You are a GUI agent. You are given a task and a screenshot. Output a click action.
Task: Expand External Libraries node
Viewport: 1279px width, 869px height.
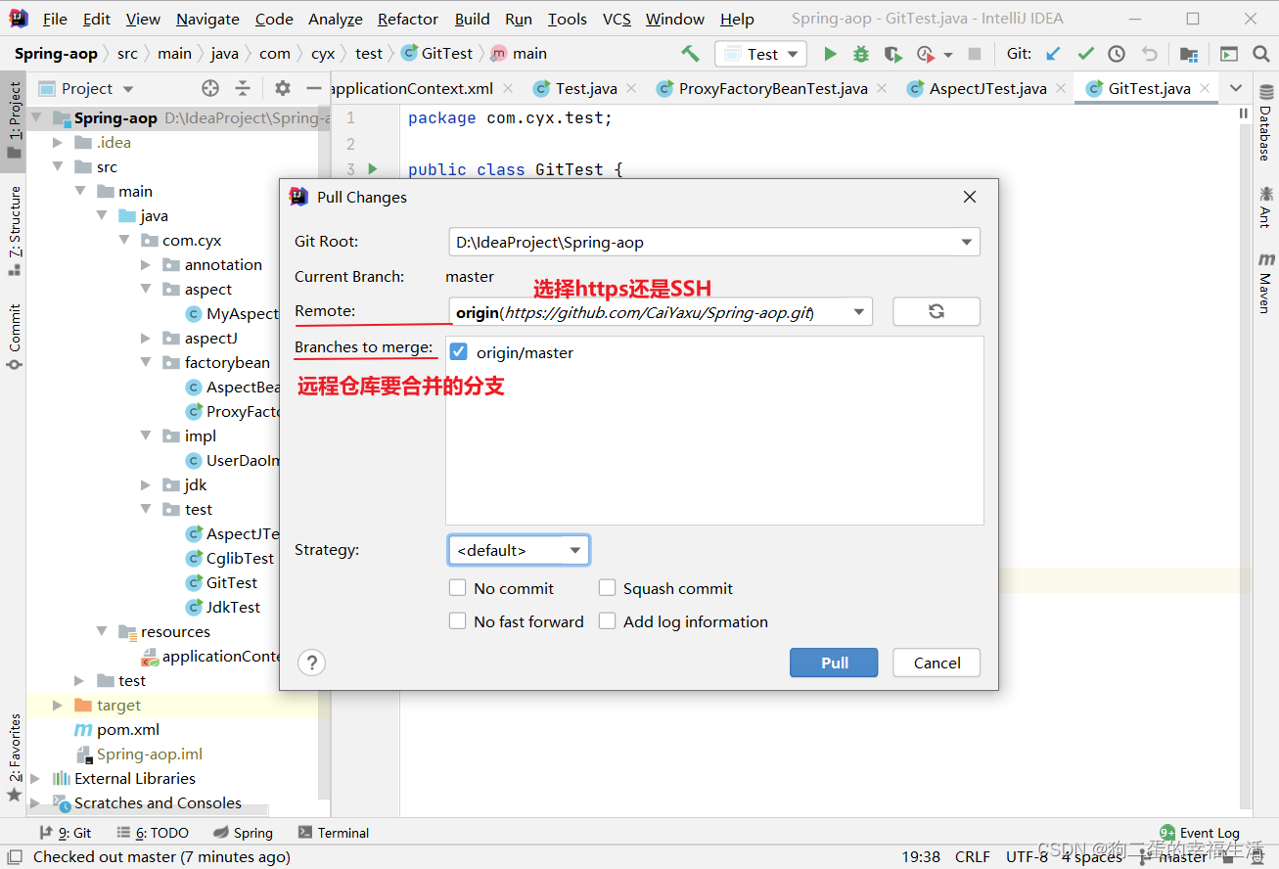click(36, 778)
